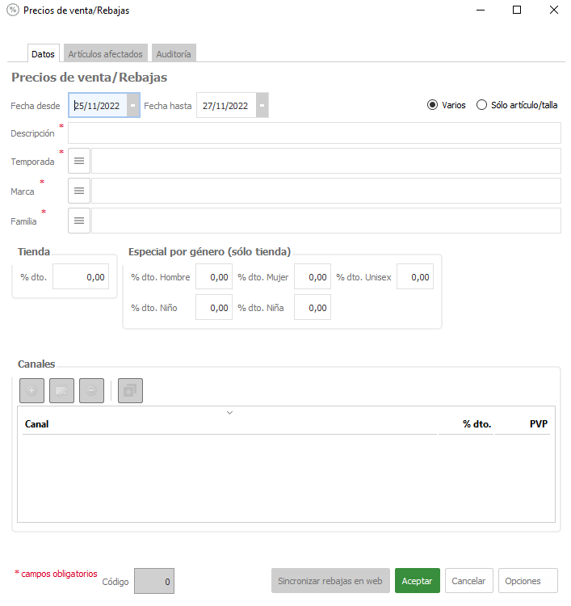This screenshot has width=571, height=606.
Task: Expand the chevron above the Canal column
Action: tap(229, 413)
